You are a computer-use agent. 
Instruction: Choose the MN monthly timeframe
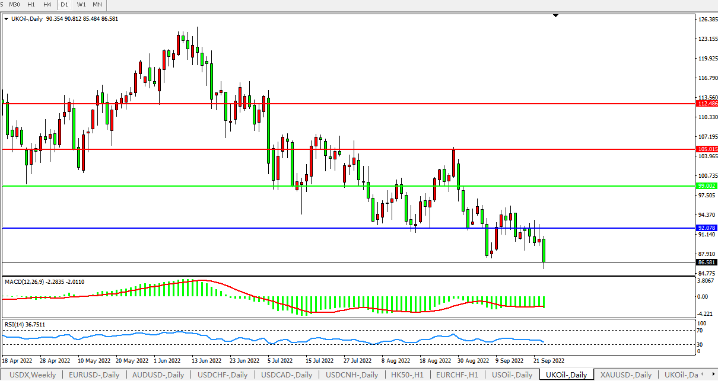coord(97,4)
